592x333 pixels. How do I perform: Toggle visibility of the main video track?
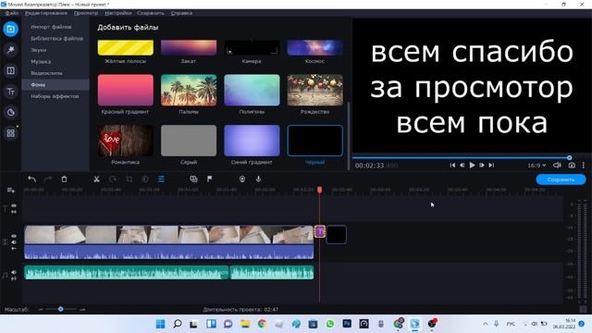14,237
